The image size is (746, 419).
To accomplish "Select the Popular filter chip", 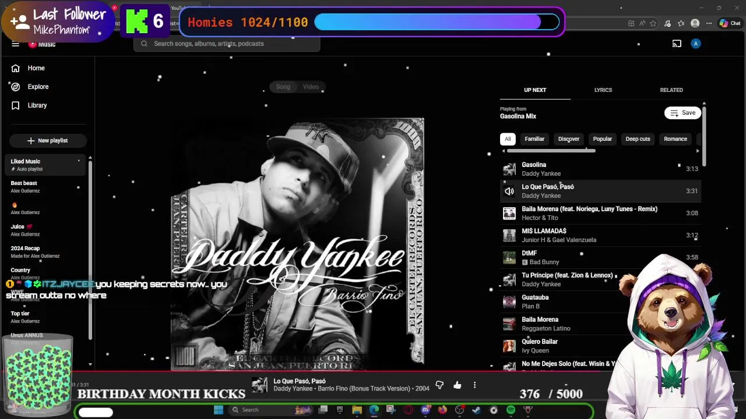I will [603, 139].
